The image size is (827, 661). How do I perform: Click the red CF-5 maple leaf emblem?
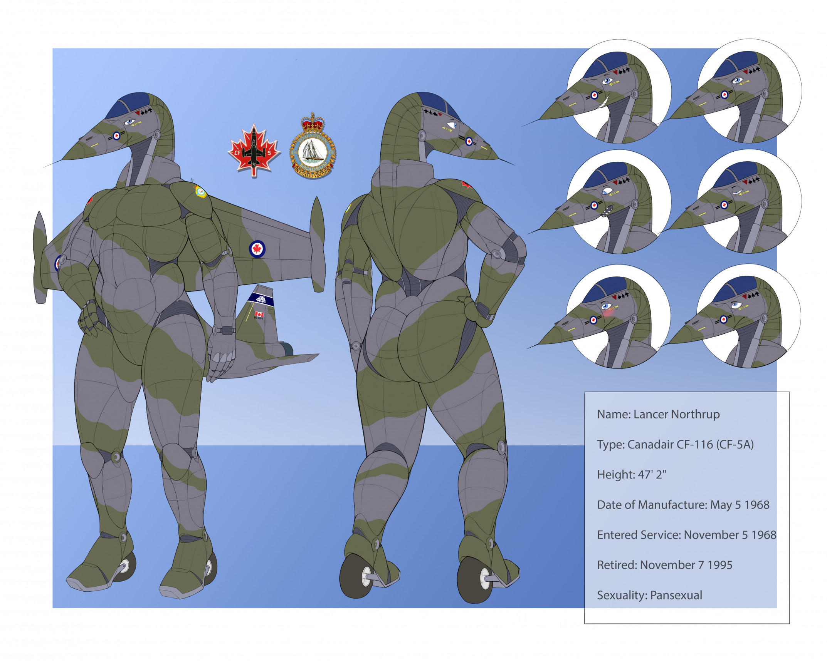pyautogui.click(x=254, y=150)
